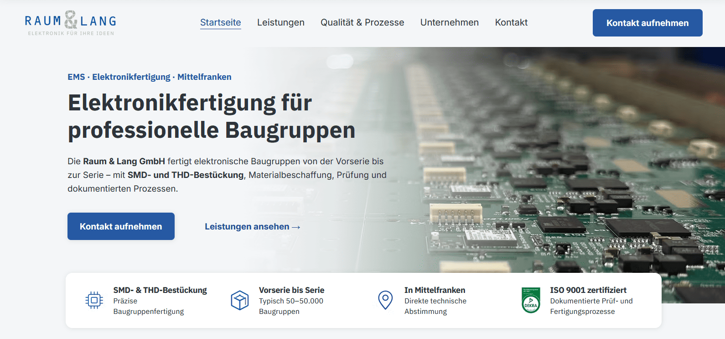Viewport: 725px width, 339px height.
Task: Click header Kontakt aufnehmen button
Action: 647,23
